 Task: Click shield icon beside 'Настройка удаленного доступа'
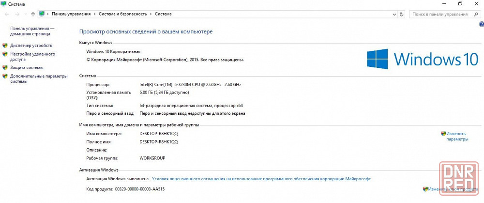coord(5,54)
